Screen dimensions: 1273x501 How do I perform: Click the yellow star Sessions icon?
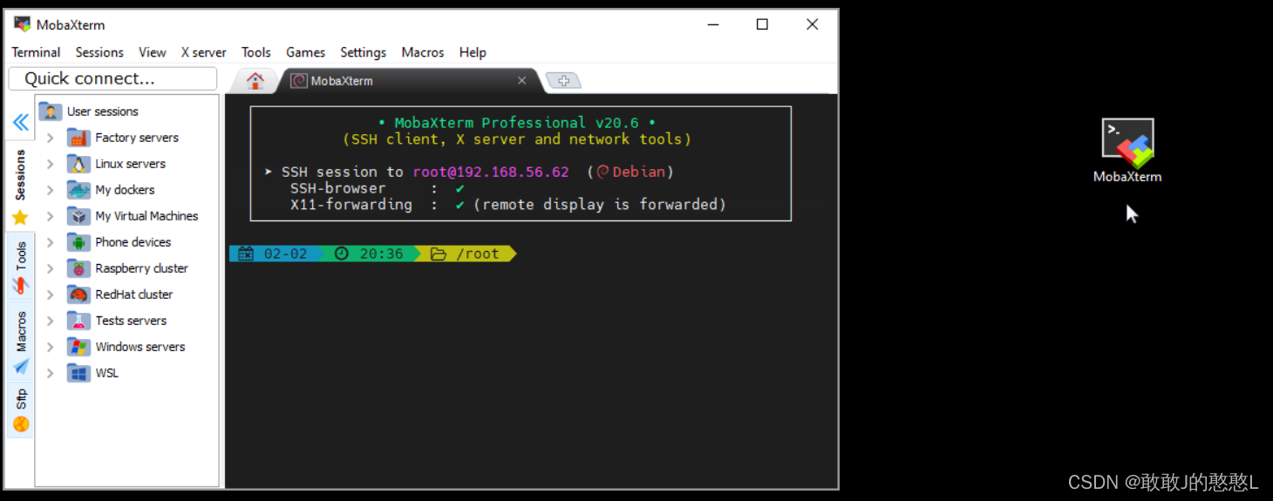click(x=20, y=217)
